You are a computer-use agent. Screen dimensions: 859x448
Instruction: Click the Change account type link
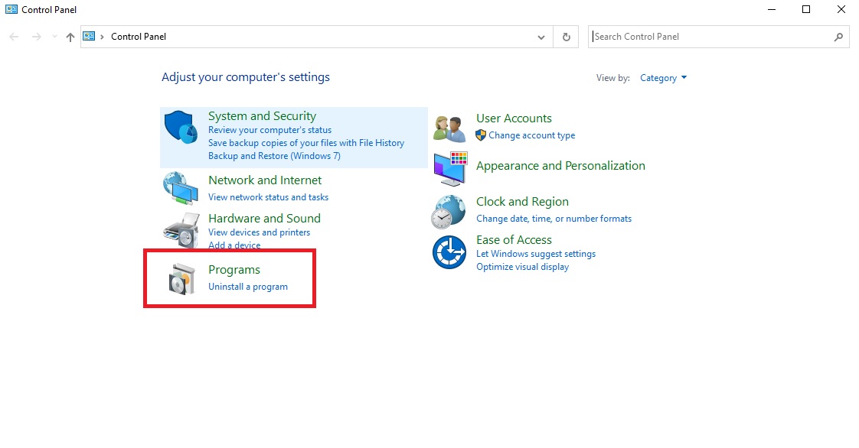click(x=531, y=135)
